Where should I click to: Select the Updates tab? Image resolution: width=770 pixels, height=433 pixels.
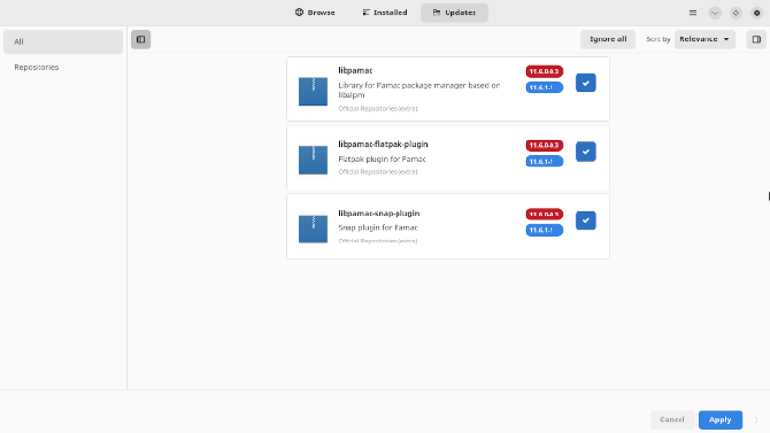(x=454, y=13)
